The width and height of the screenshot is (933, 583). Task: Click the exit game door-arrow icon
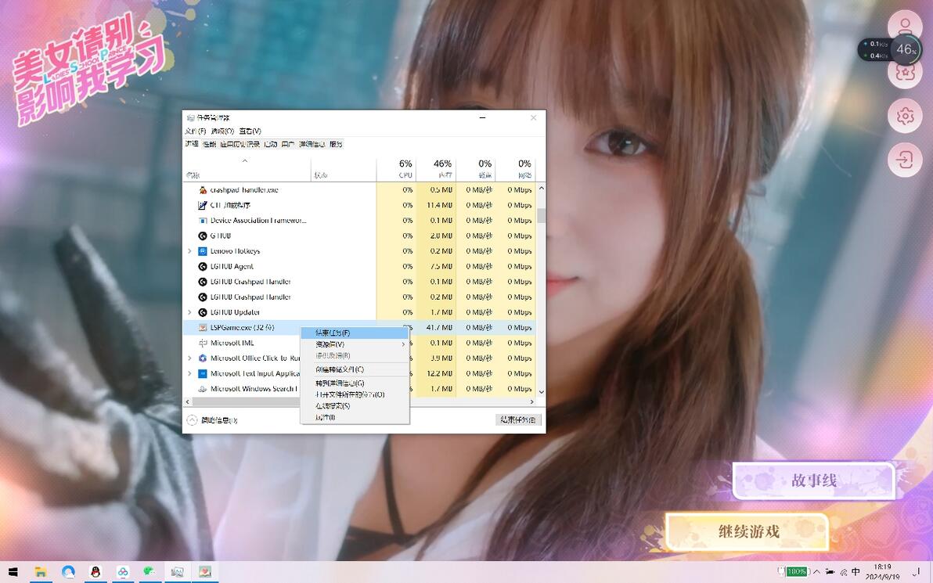point(905,160)
